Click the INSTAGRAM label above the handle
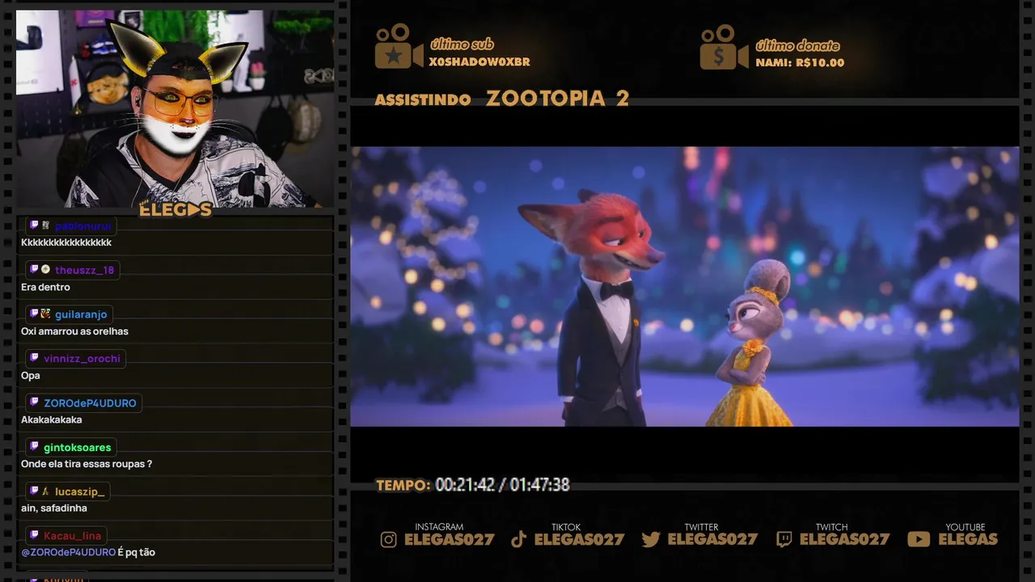This screenshot has height=582, width=1035. click(439, 527)
